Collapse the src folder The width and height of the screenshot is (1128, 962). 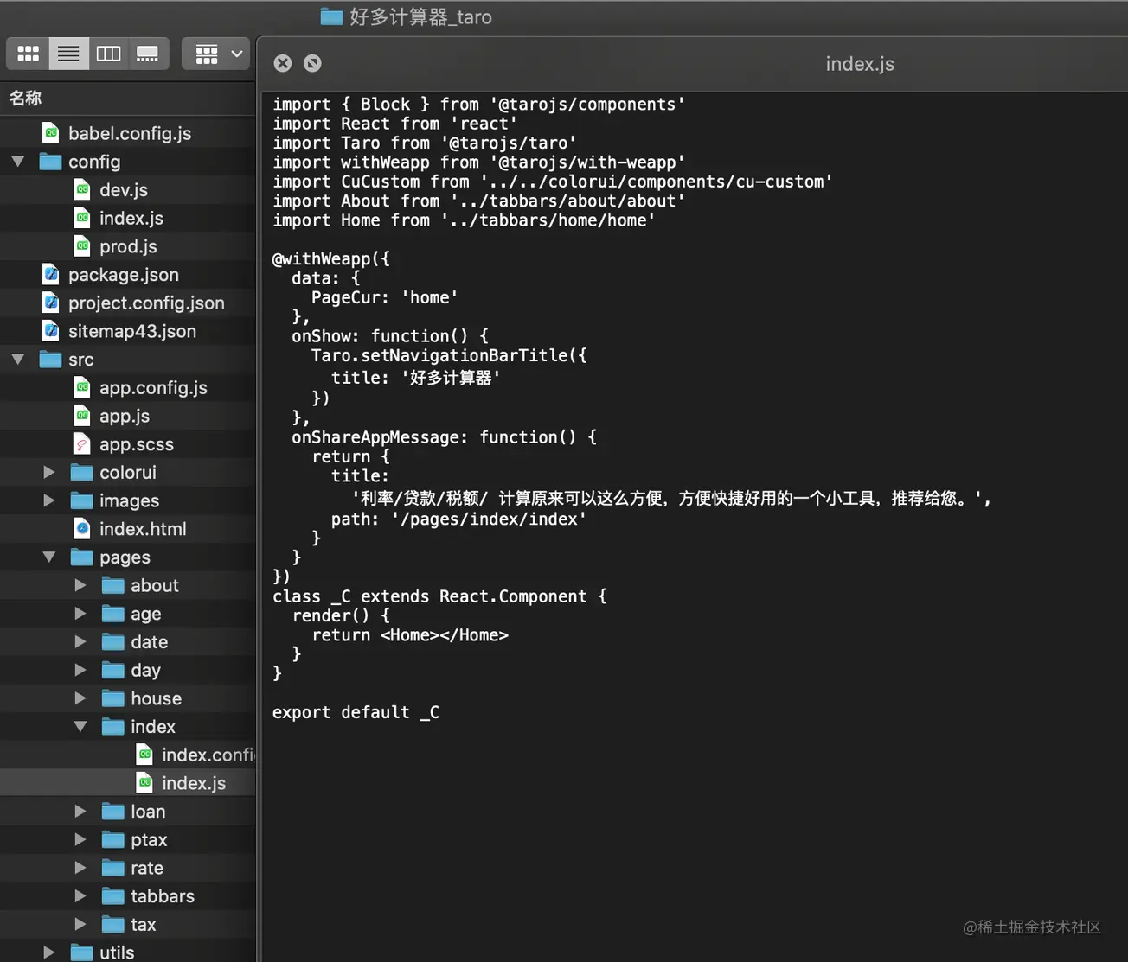(x=18, y=360)
